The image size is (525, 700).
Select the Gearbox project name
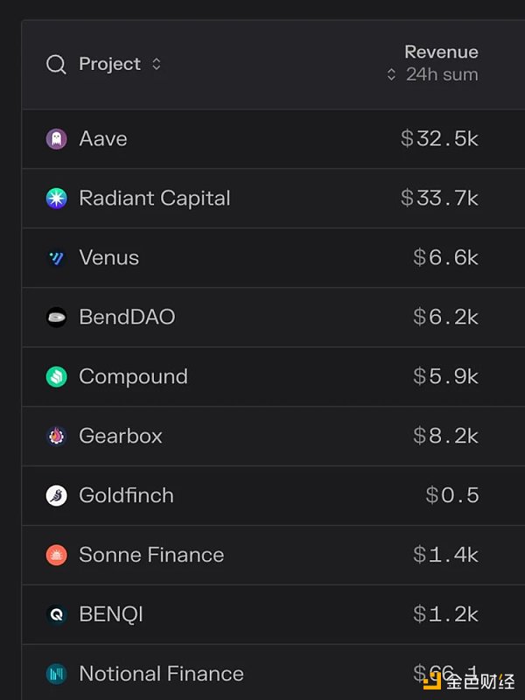(x=121, y=436)
